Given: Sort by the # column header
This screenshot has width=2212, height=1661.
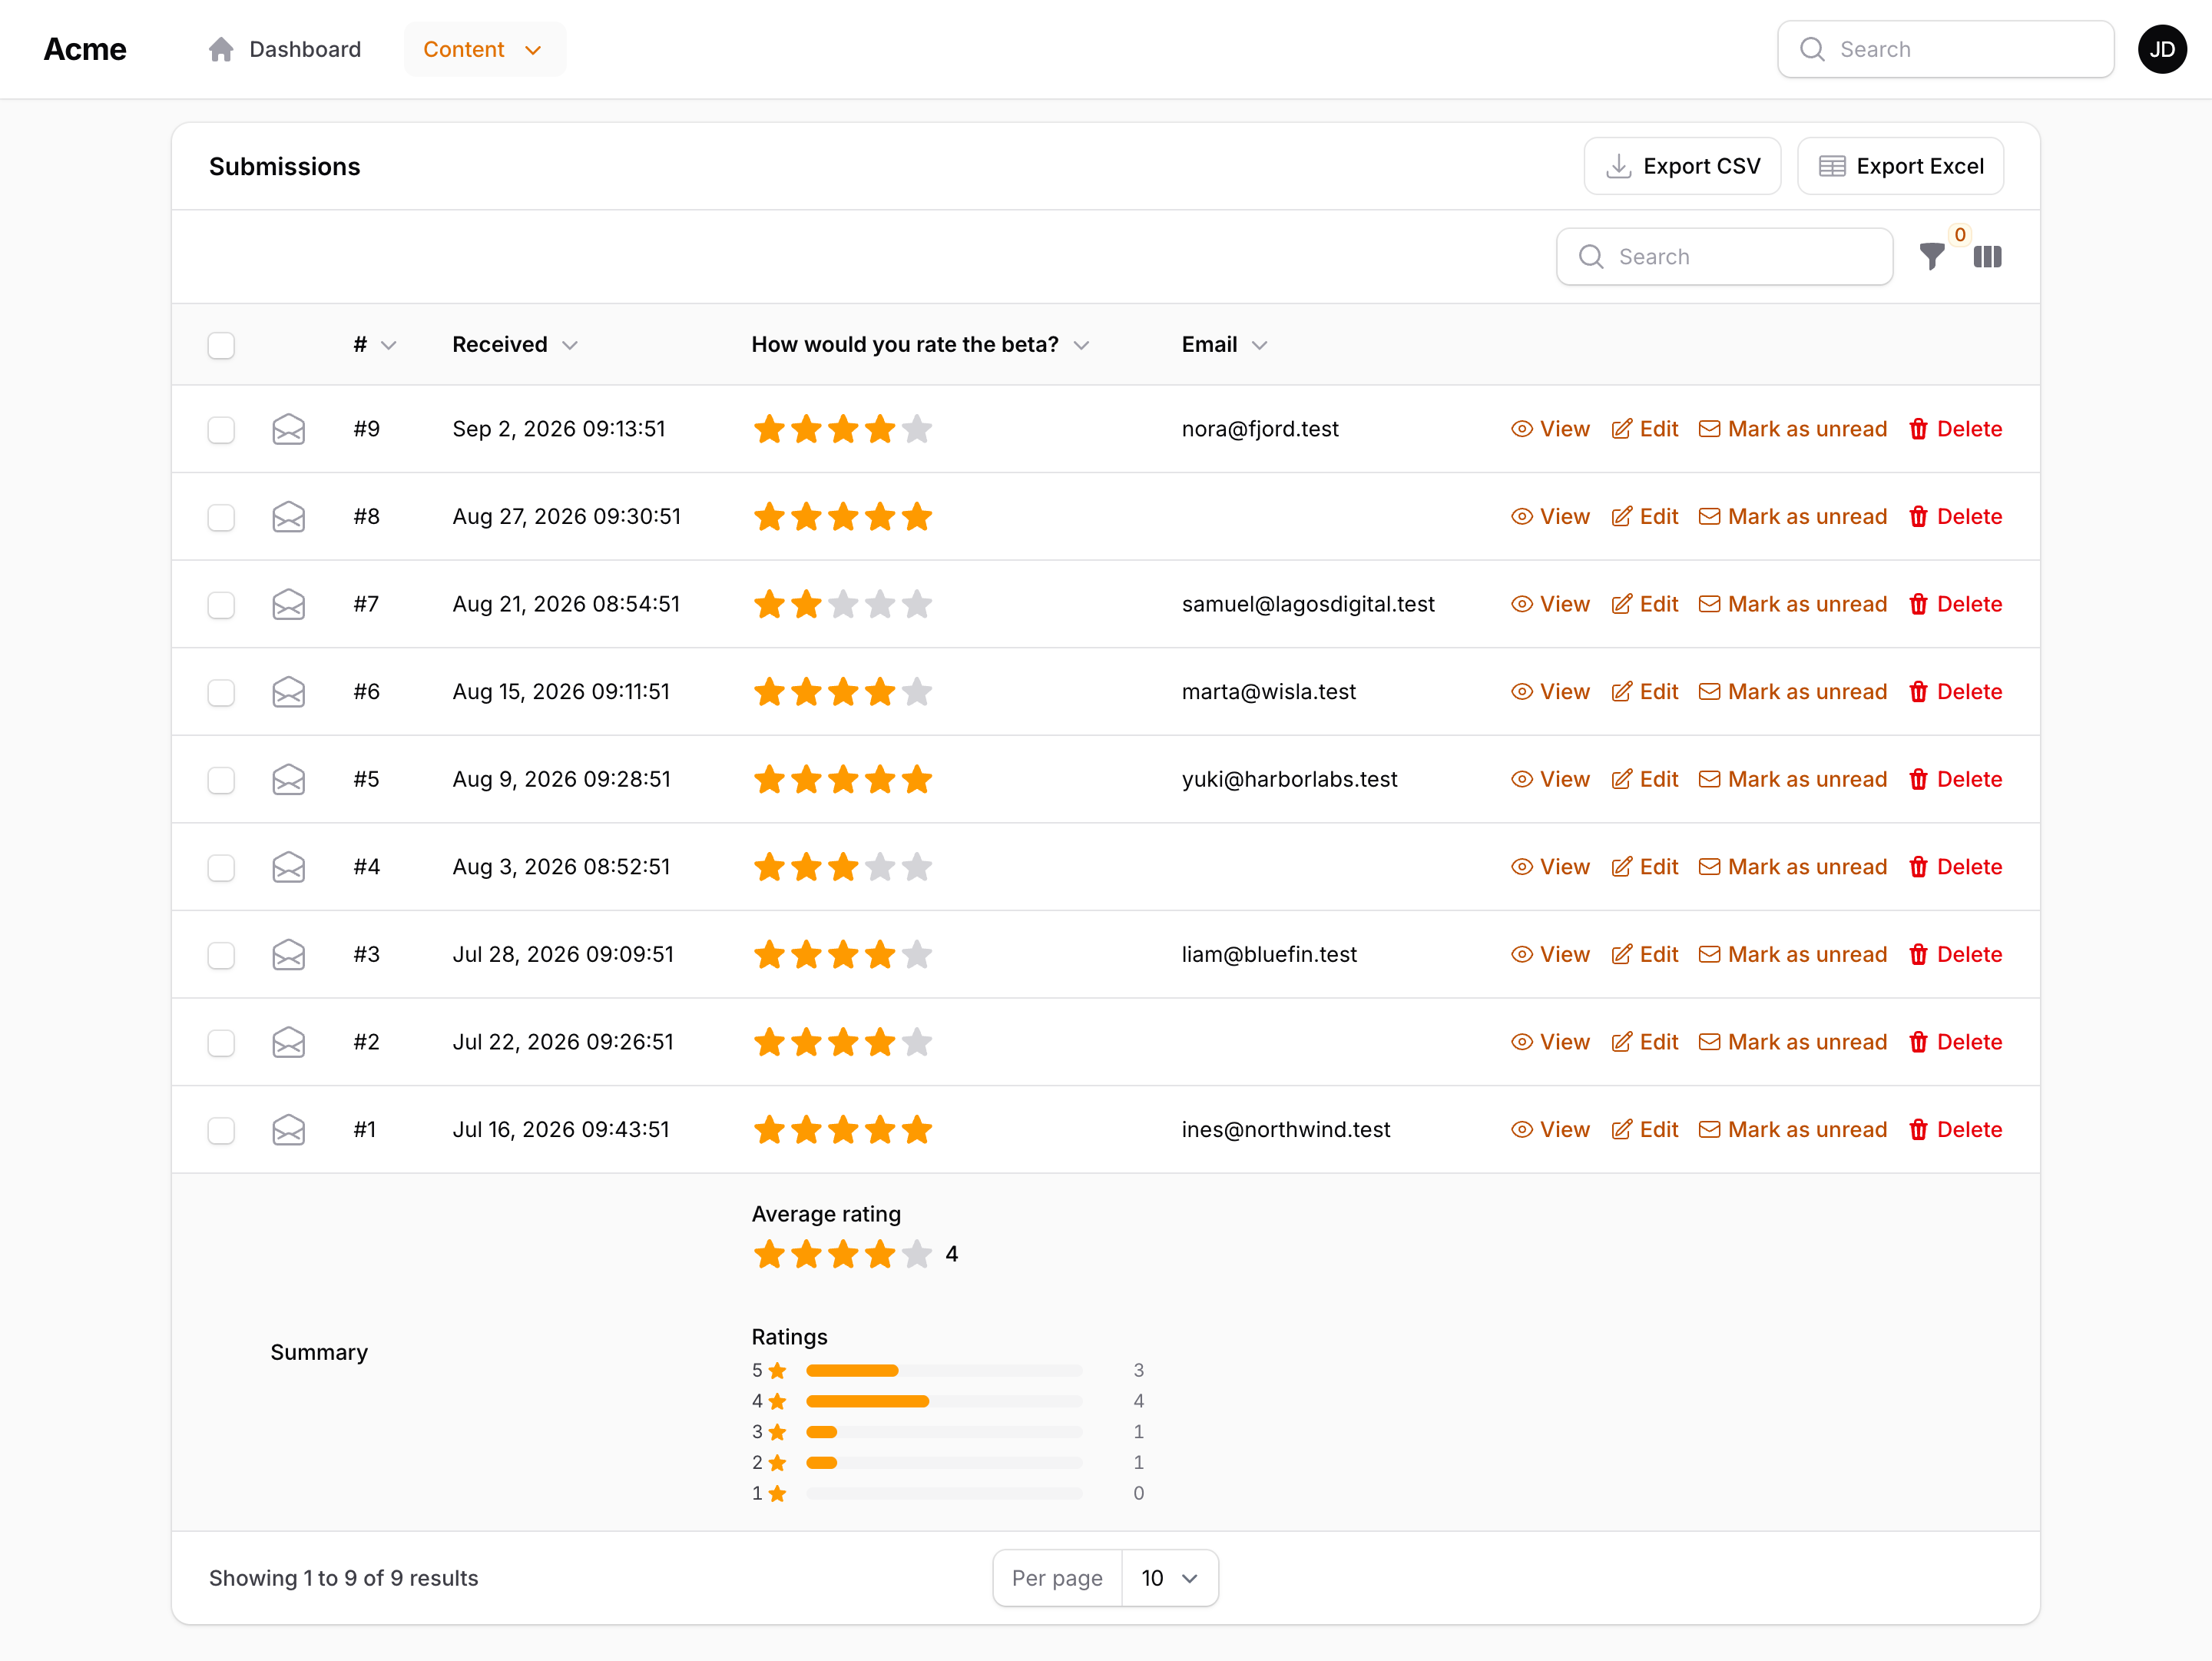Looking at the screenshot, I should point(375,345).
